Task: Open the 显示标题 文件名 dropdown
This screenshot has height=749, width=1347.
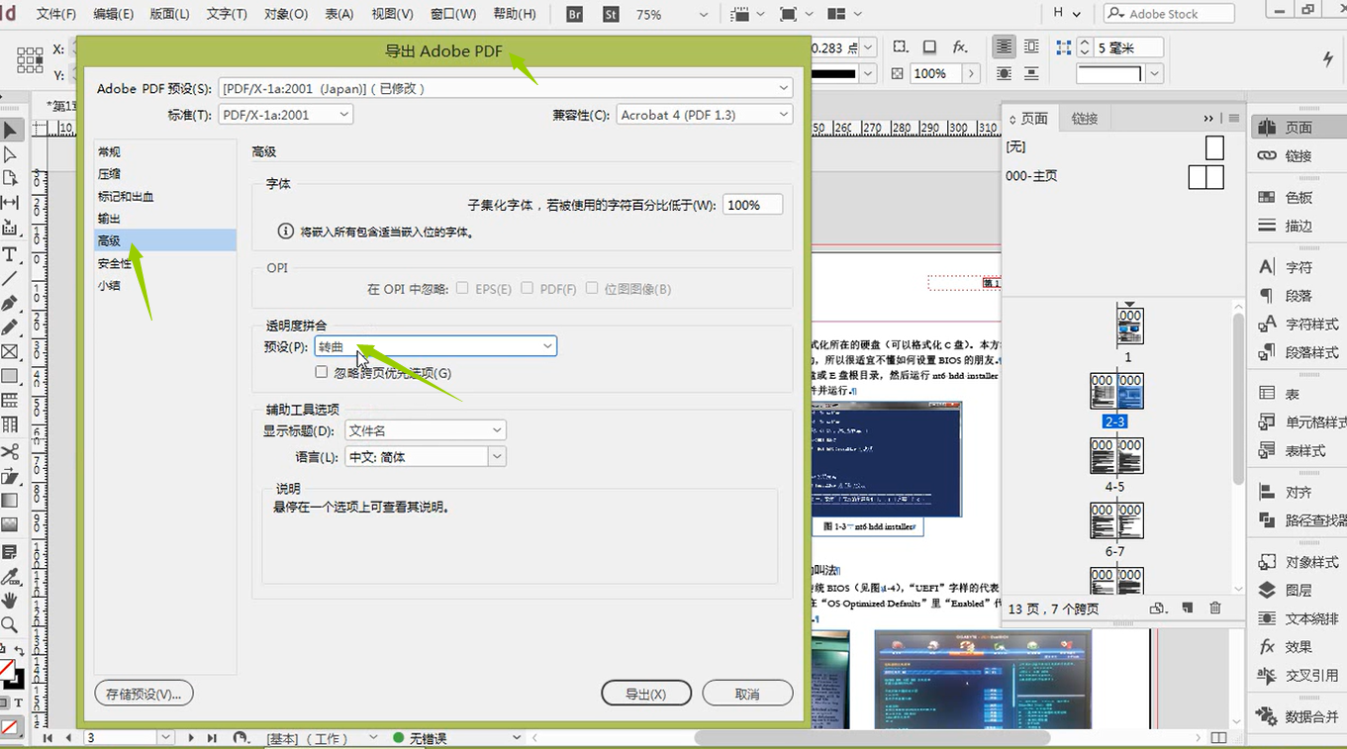Action: tap(426, 430)
